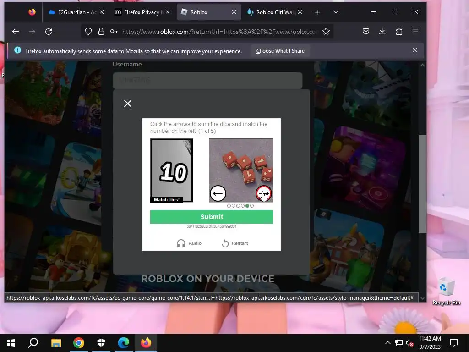
Task: Switch to the E2Guardian tab
Action: pyautogui.click(x=76, y=12)
